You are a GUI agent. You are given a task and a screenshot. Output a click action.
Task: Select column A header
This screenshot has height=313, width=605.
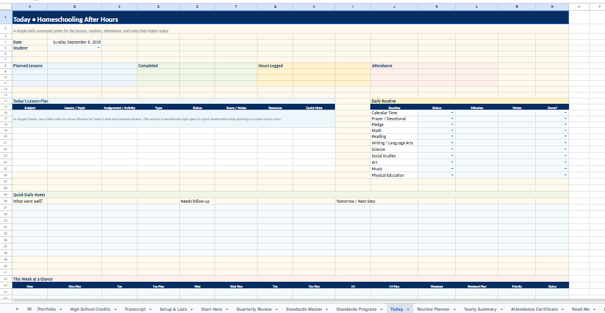click(x=30, y=6)
